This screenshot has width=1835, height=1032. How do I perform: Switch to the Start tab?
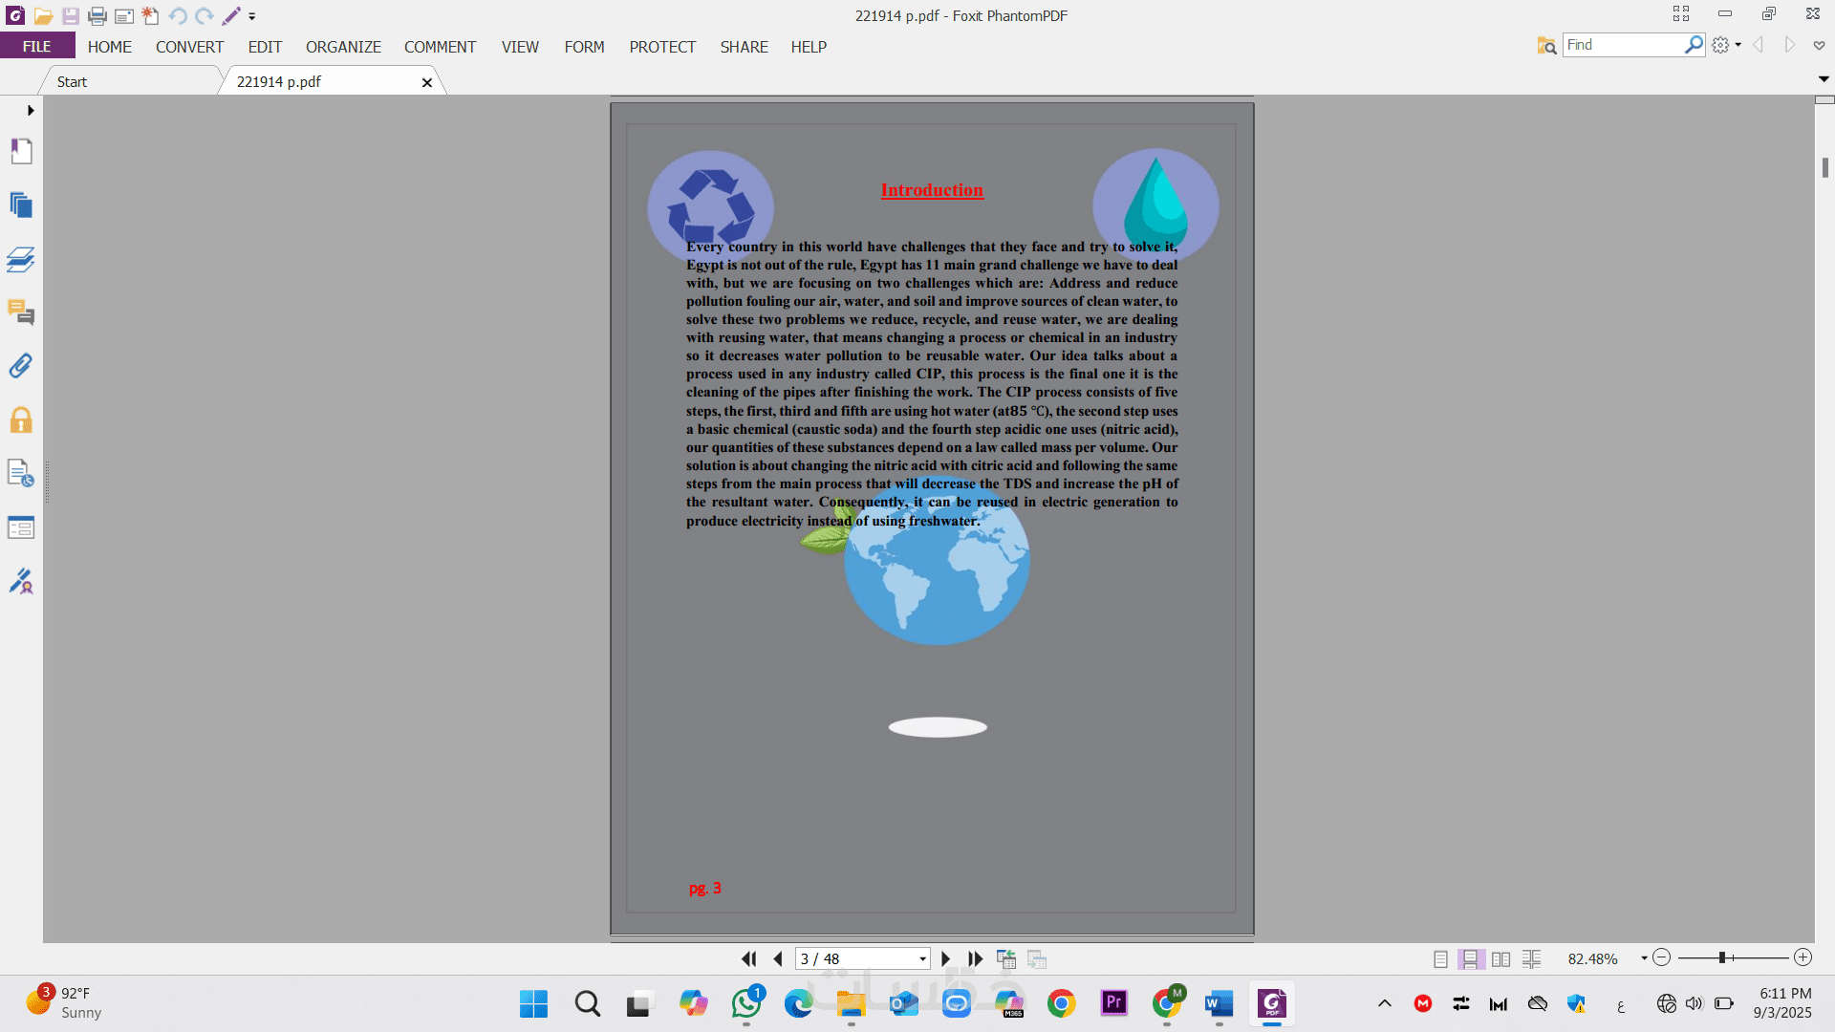[72, 82]
